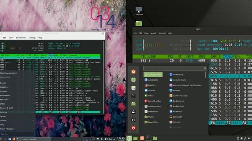Launch Terminal from Mint menu favorites sidebar

pos(133,96)
